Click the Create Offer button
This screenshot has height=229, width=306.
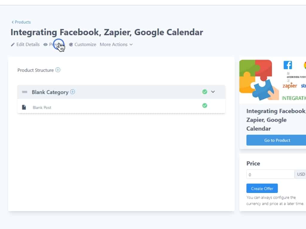coord(262,188)
